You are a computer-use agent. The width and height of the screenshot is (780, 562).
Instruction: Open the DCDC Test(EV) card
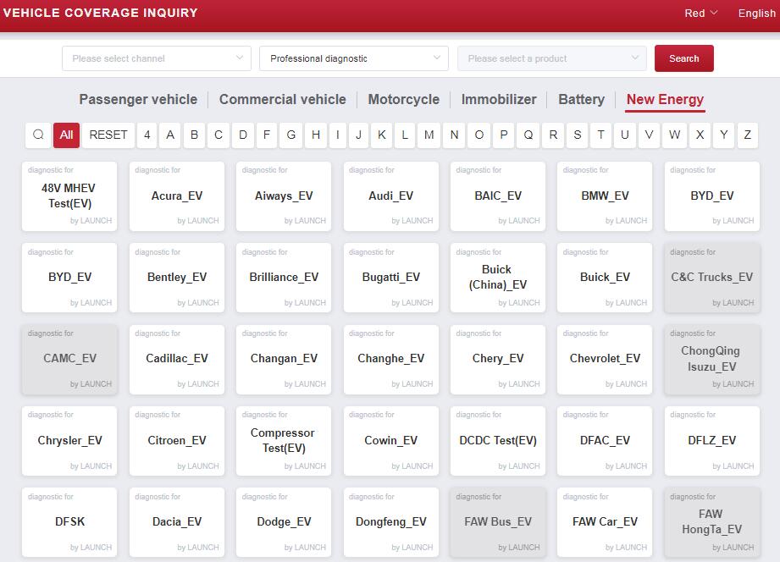[498, 441]
